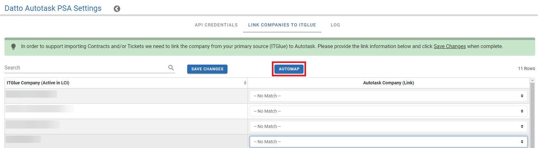
Task: Open the Log tab
Action: [335, 25]
